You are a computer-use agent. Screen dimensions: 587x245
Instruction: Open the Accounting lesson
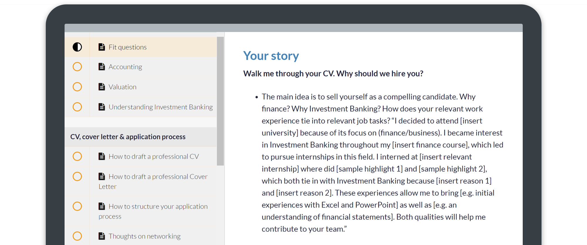(125, 67)
